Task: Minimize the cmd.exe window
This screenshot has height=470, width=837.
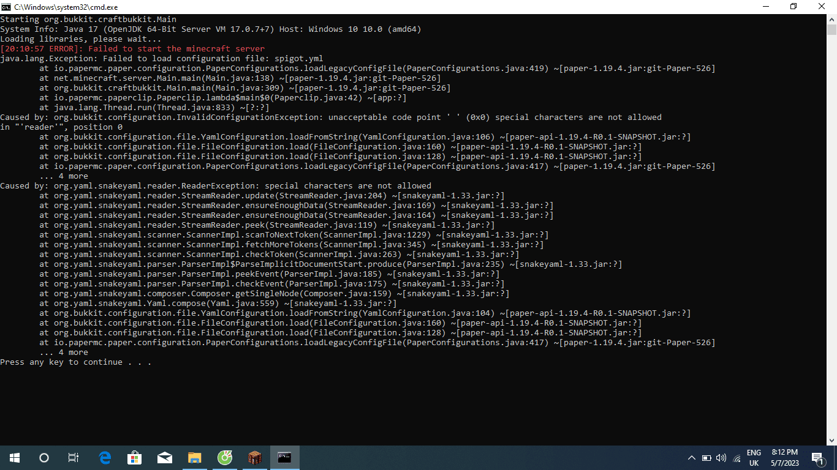Action: (x=766, y=7)
